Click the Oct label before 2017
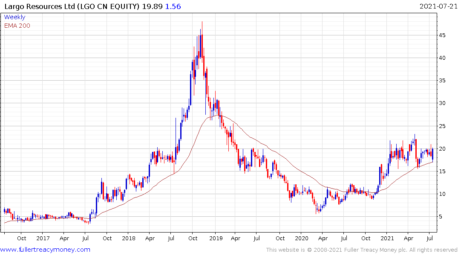 pos(22,238)
